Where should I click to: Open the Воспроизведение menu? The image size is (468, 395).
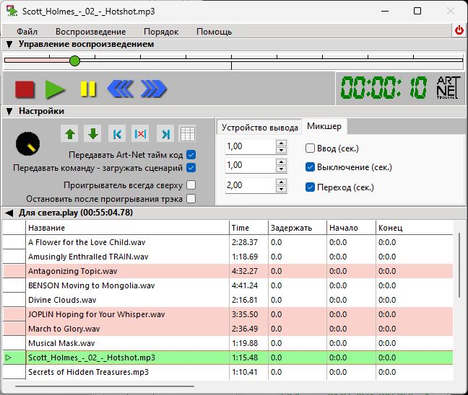[x=91, y=32]
